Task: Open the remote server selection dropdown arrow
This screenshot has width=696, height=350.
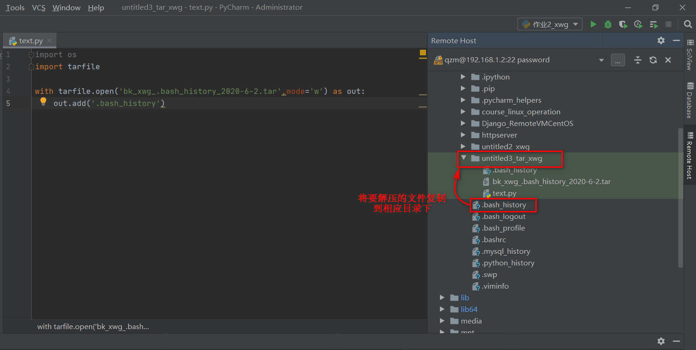Action: [601, 60]
